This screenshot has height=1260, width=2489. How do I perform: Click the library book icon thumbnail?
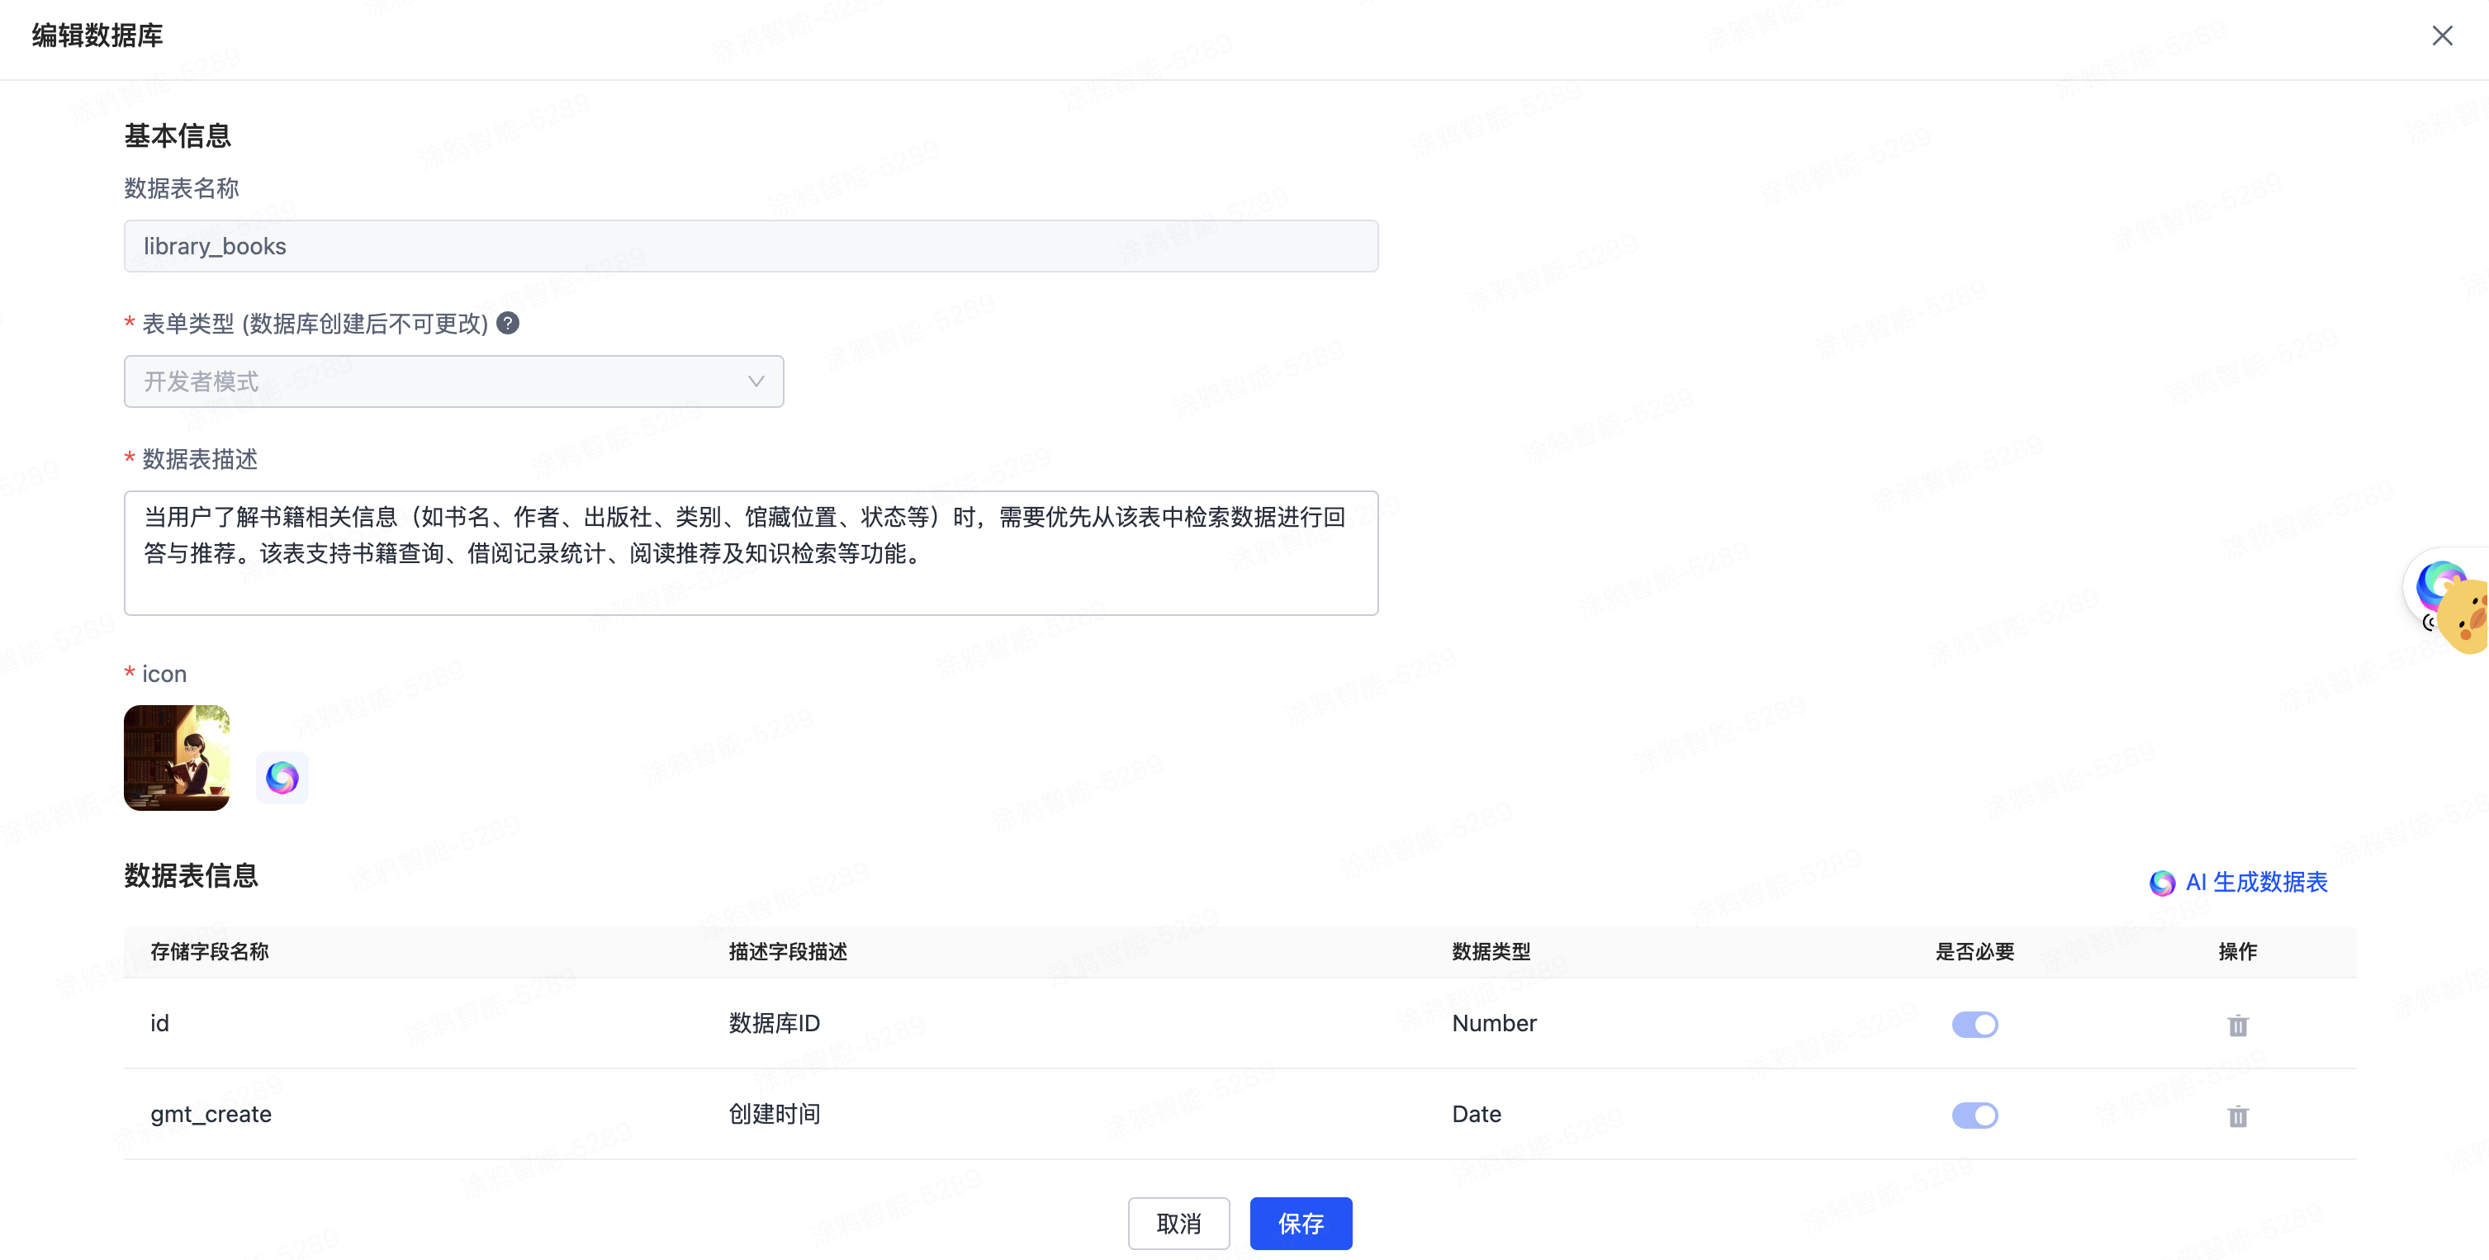tap(177, 757)
